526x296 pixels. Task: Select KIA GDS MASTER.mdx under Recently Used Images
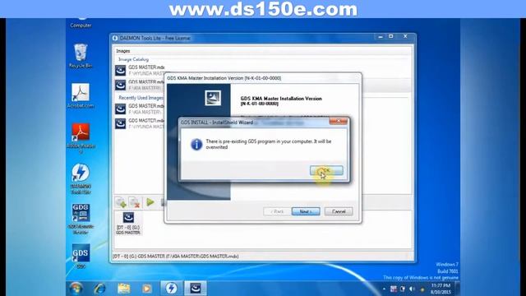[x=139, y=109]
